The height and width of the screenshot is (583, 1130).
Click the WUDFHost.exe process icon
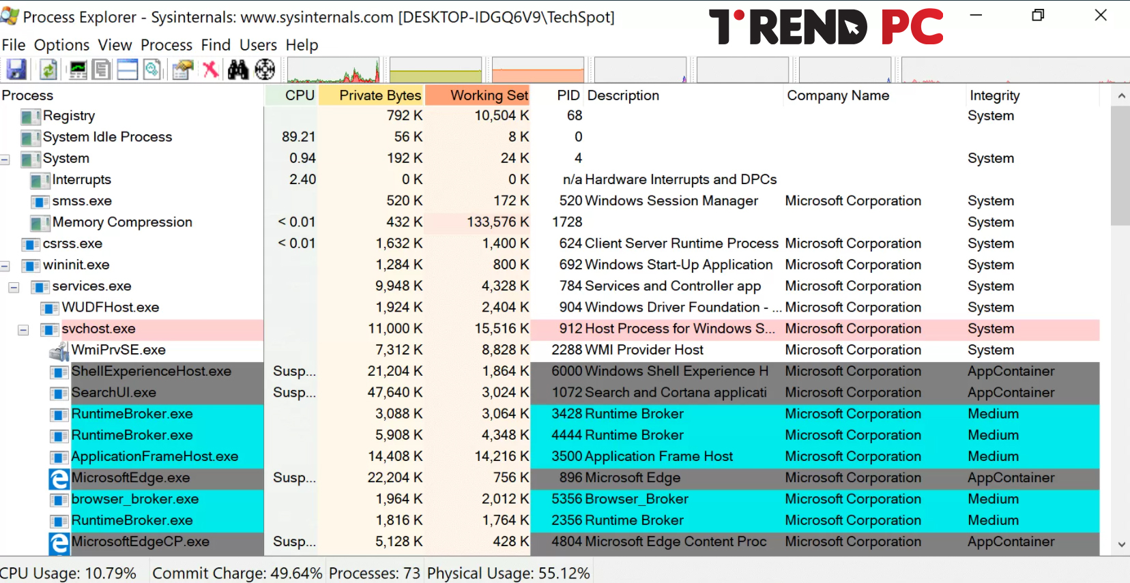pyautogui.click(x=50, y=308)
